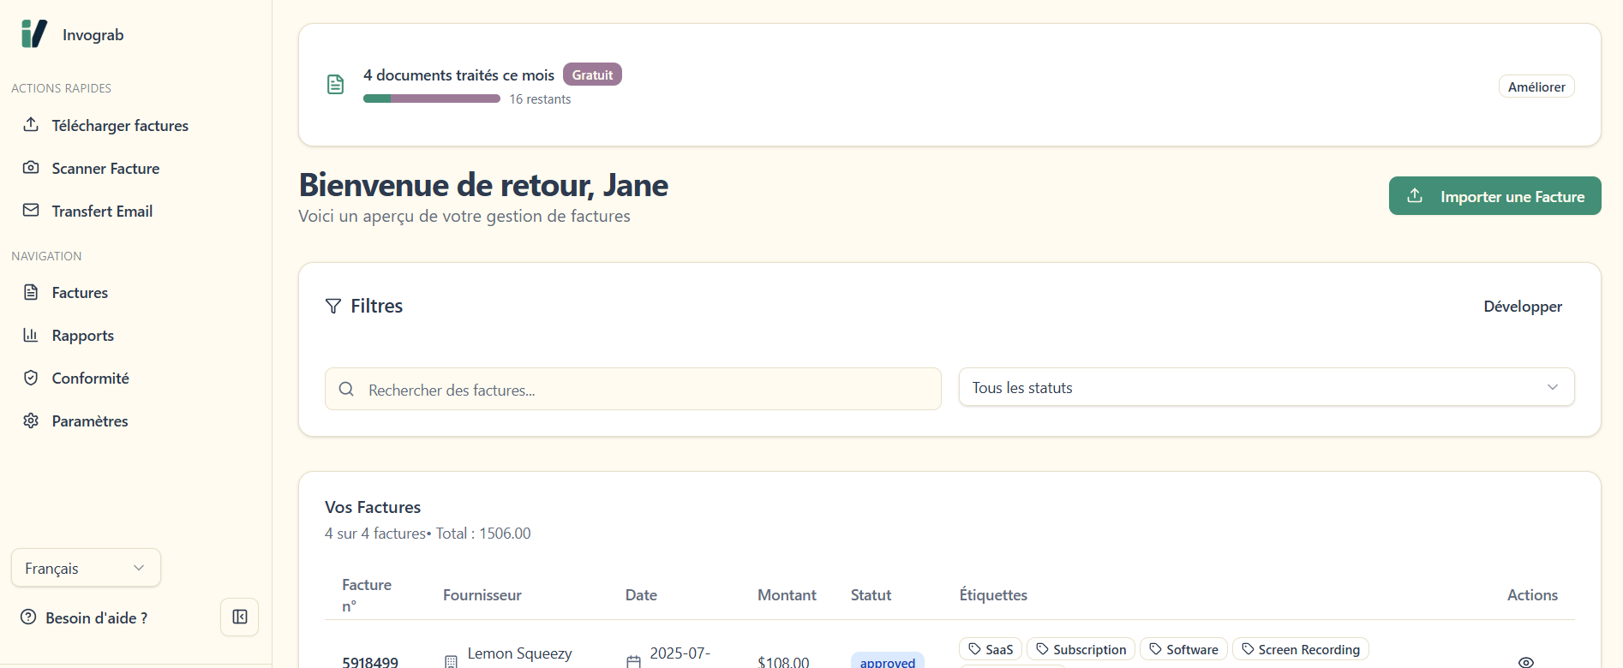Click the envelope icon for Transfert Email
This screenshot has height=668, width=1623.
tap(31, 211)
